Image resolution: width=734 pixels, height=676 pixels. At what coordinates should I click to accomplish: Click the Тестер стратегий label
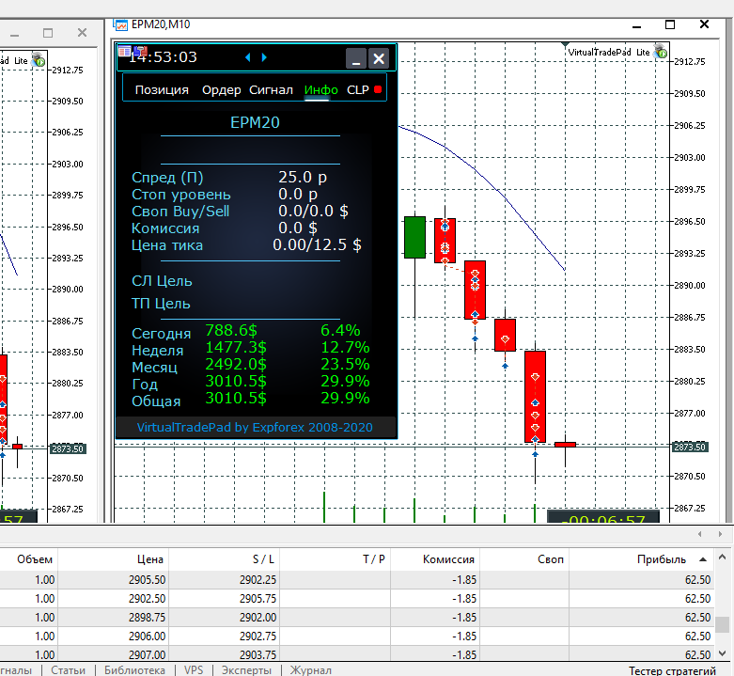[672, 670]
